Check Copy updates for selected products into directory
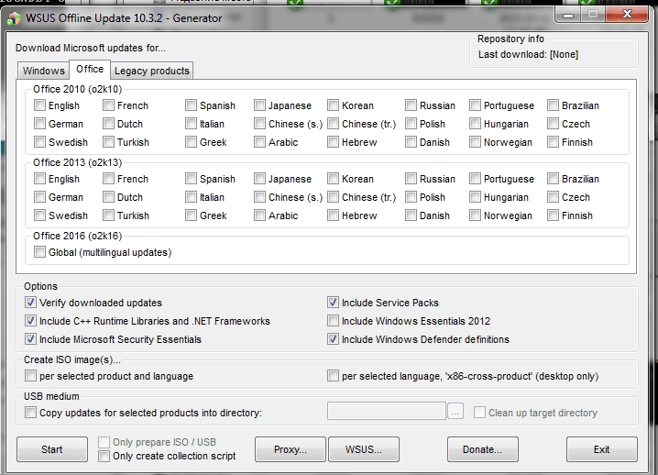Viewport: 658px width, 475px height. [30, 413]
